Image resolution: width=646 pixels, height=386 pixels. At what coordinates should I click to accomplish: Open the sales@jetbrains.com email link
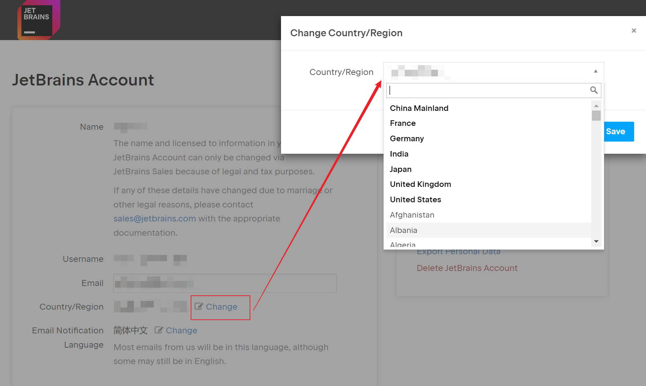point(154,219)
